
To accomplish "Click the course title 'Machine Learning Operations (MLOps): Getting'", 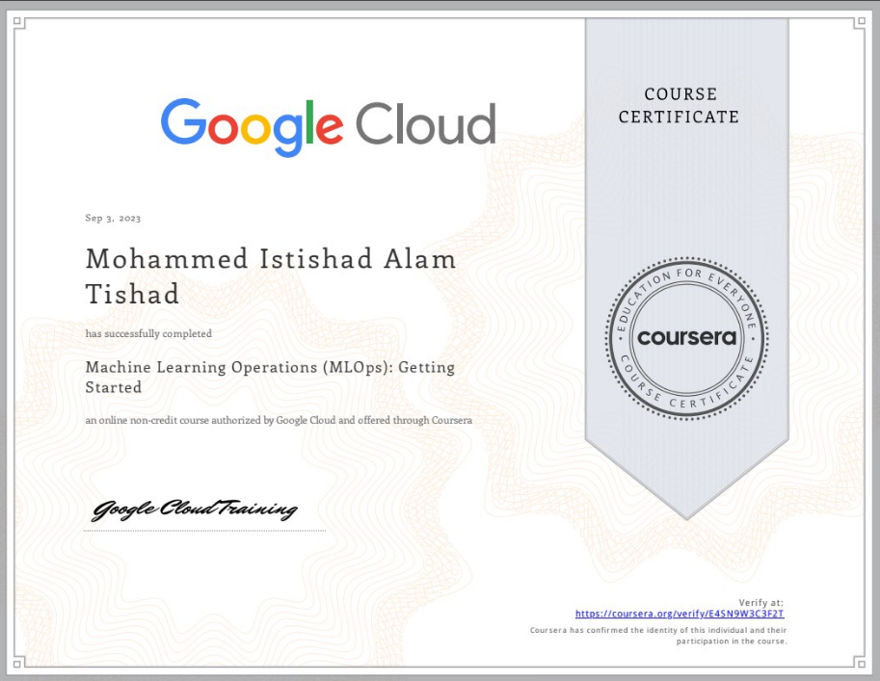I will [270, 368].
